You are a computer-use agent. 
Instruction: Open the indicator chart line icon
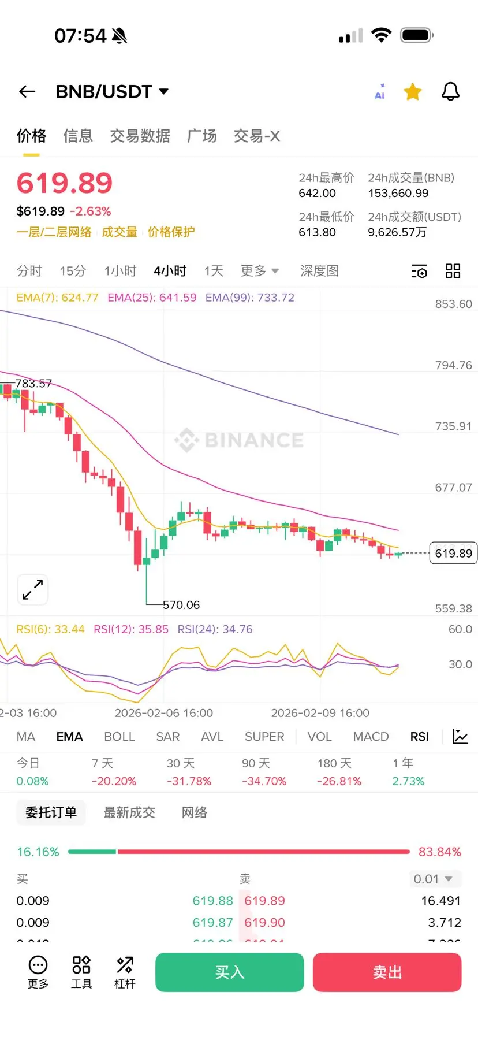[x=460, y=737]
